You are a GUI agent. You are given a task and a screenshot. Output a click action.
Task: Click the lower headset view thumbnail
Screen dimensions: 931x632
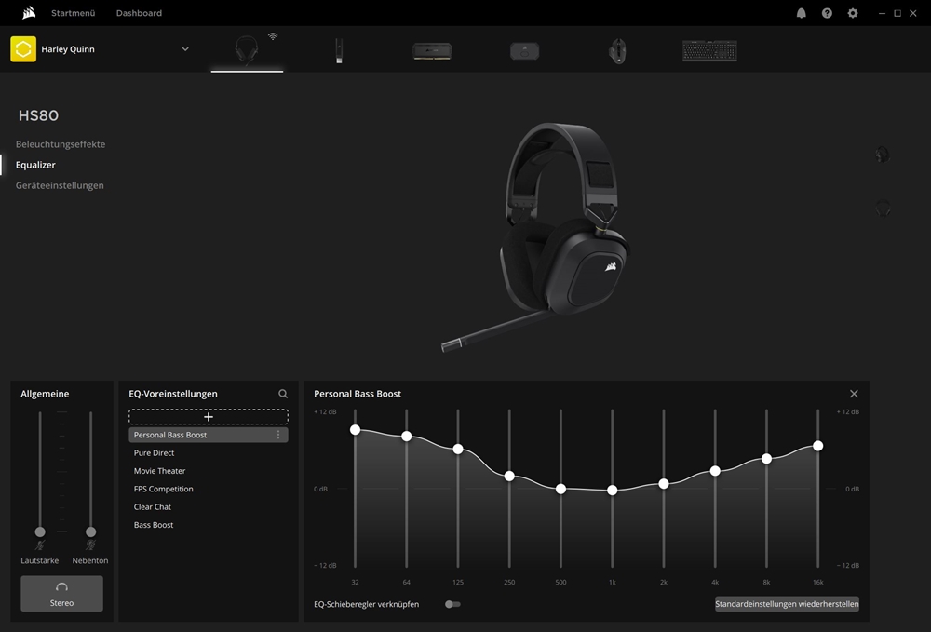(x=883, y=208)
